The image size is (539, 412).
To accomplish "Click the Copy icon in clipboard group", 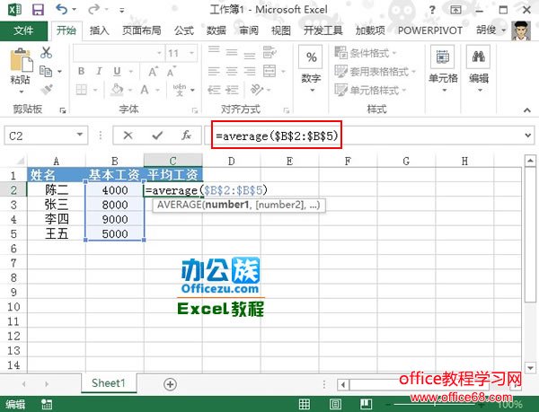I will coord(46,72).
